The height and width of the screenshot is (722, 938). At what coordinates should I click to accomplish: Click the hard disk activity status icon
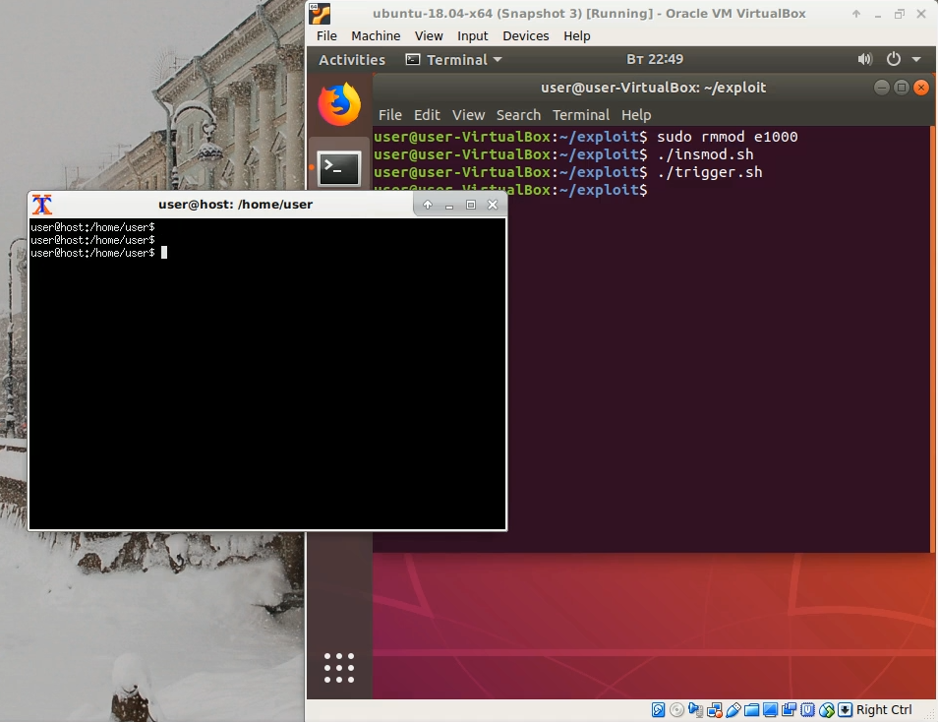click(658, 710)
